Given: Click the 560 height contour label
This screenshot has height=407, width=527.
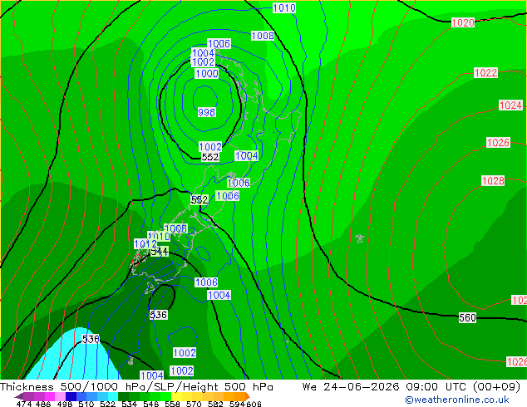Looking at the screenshot, I should click(467, 317).
